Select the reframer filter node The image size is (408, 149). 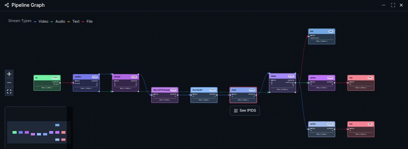click(125, 83)
